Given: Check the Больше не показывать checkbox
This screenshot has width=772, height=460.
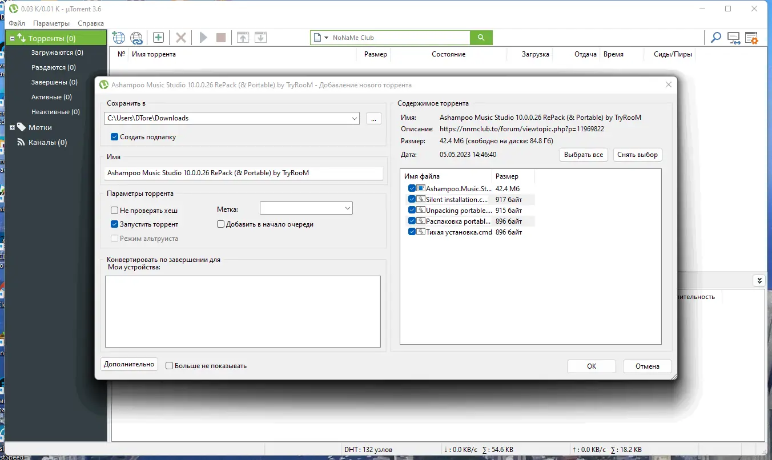Looking at the screenshot, I should [169, 365].
